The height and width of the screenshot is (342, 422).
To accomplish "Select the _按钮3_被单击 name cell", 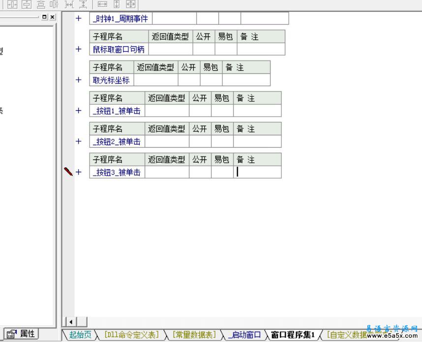I will coord(117,172).
